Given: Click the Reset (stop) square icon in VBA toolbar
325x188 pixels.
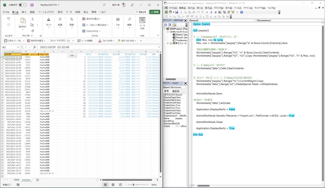Looking at the screenshot, I should tap(215, 12).
